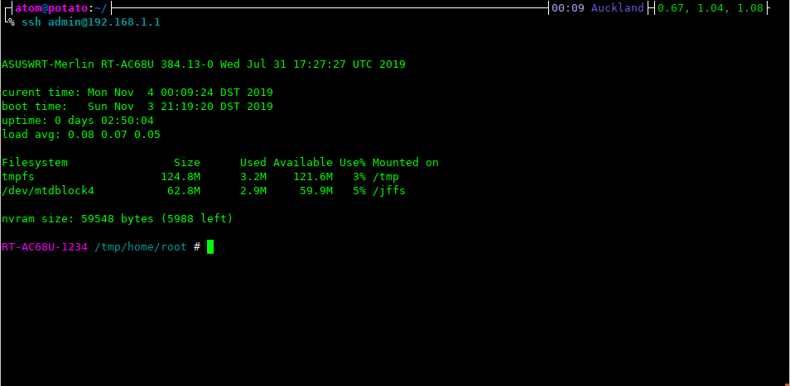
Task: Click the ASUSWRT-Merlin RT-AC68U firmware banner line
Action: pos(204,64)
